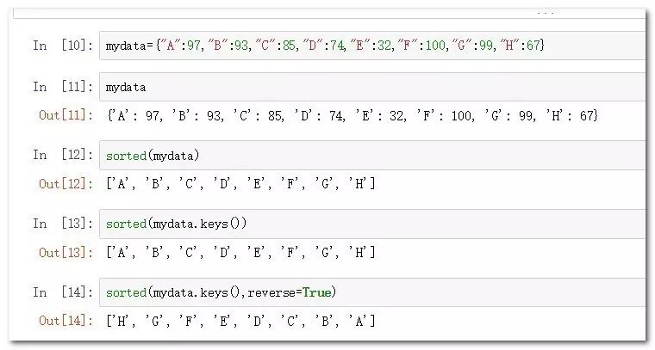Click the cell with reverse=True code
This screenshot has width=655, height=350.
point(371,292)
